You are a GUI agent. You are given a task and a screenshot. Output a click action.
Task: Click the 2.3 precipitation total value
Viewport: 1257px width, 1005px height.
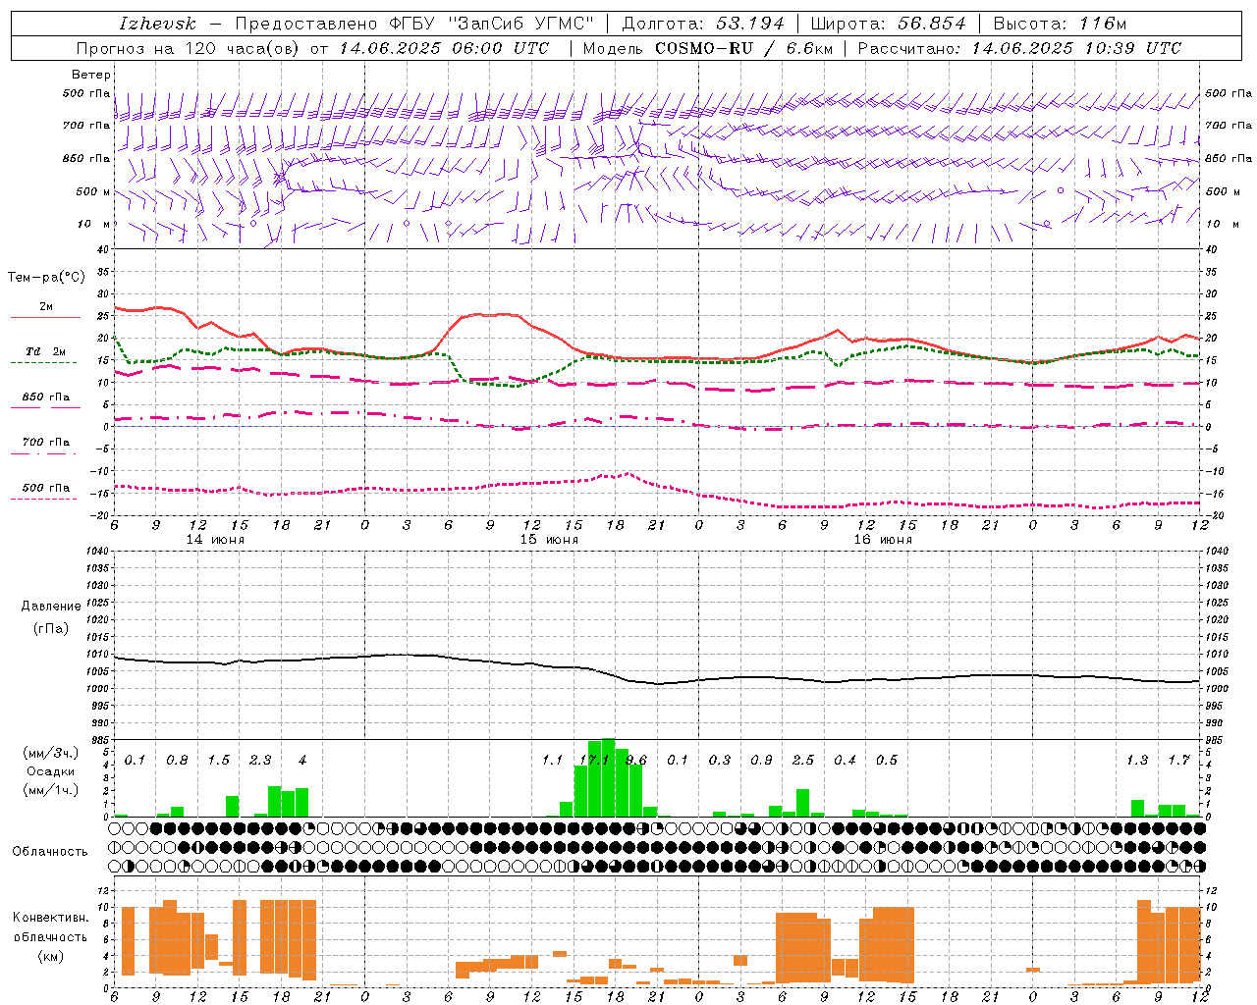coord(260,760)
